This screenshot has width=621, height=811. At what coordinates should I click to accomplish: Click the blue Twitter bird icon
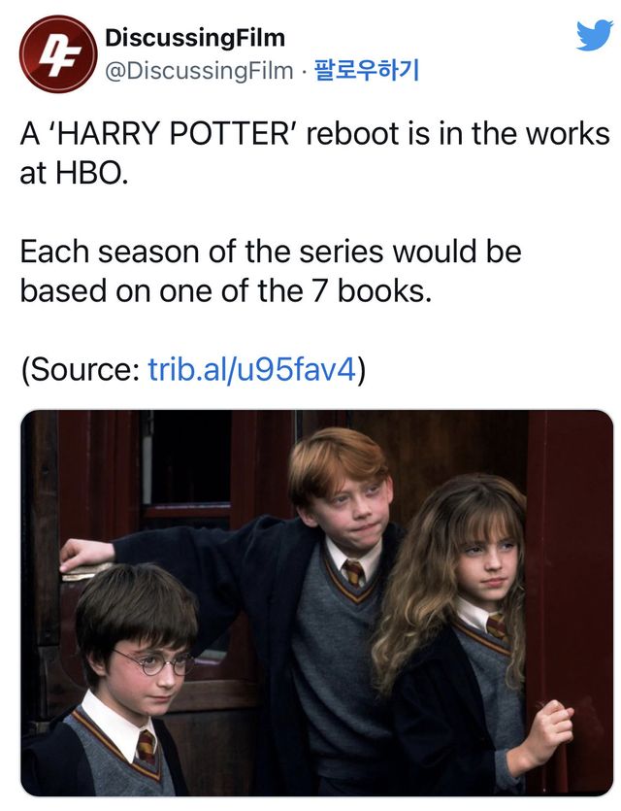(x=594, y=36)
